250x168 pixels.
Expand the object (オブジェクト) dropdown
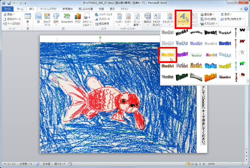coord(209,24)
